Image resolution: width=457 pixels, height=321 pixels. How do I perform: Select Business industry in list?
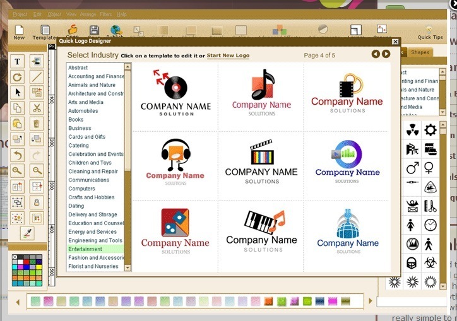coord(95,128)
